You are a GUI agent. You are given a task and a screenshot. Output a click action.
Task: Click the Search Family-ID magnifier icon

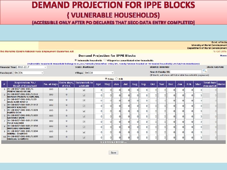(205, 71)
